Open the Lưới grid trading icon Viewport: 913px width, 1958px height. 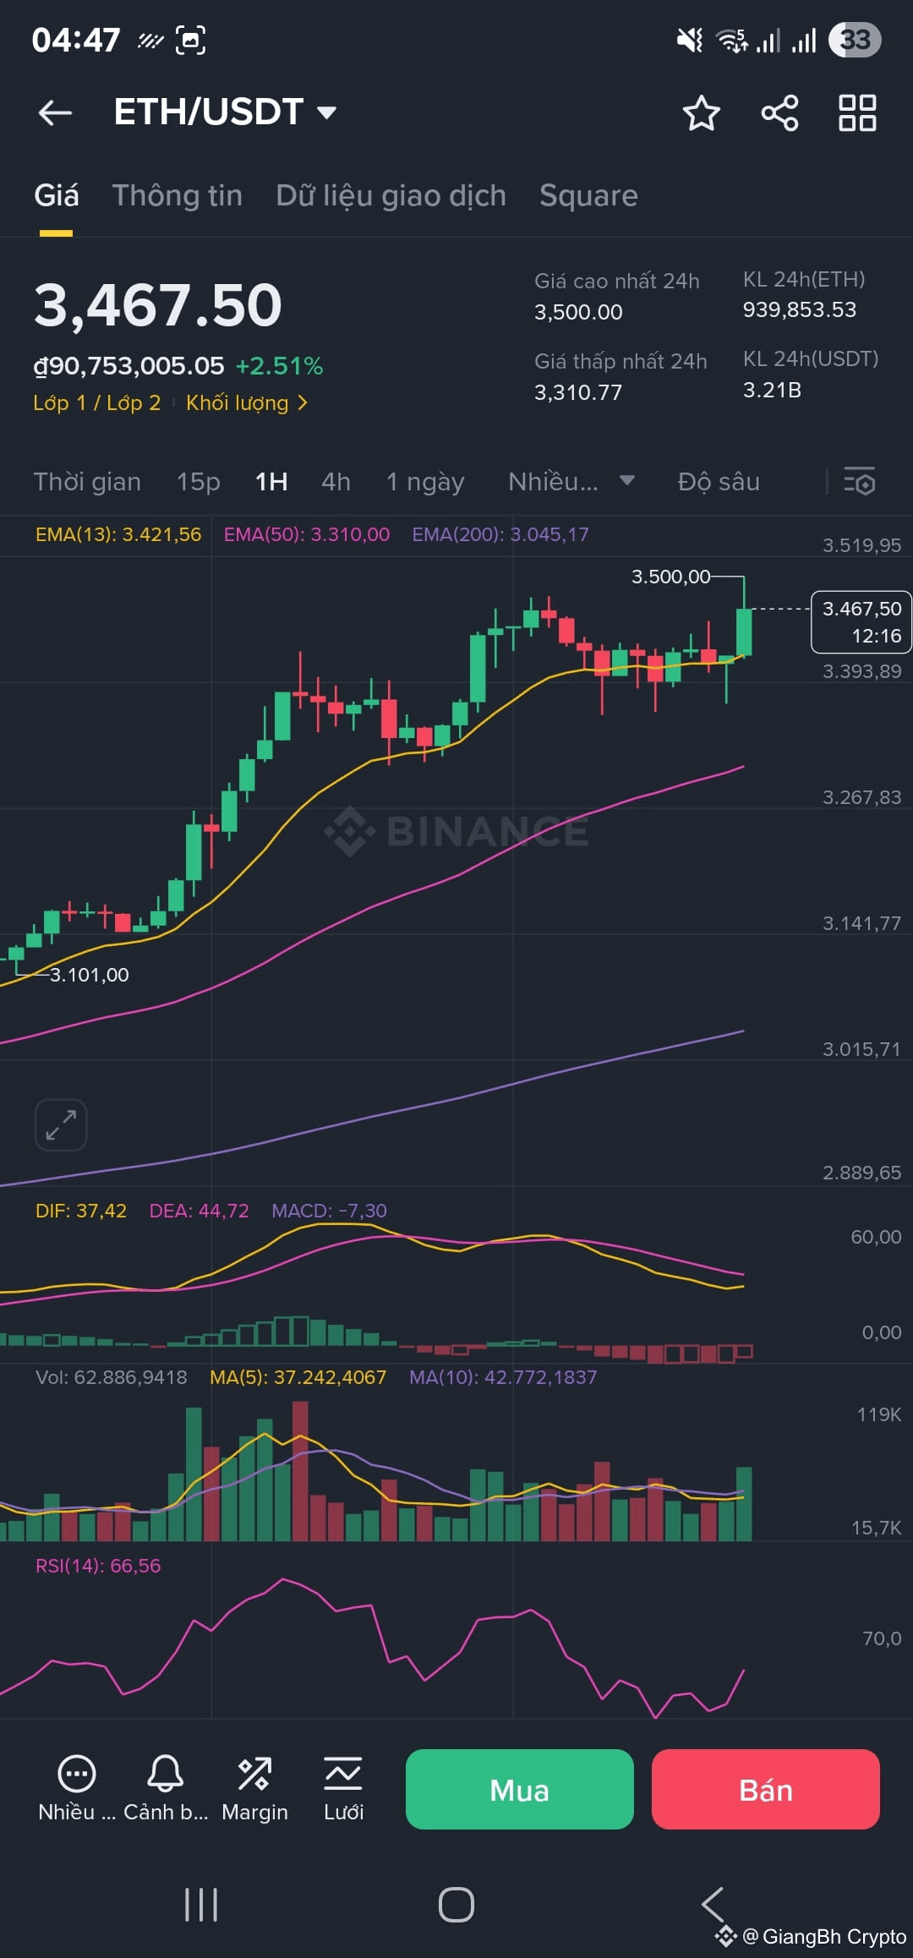pyautogui.click(x=343, y=1788)
